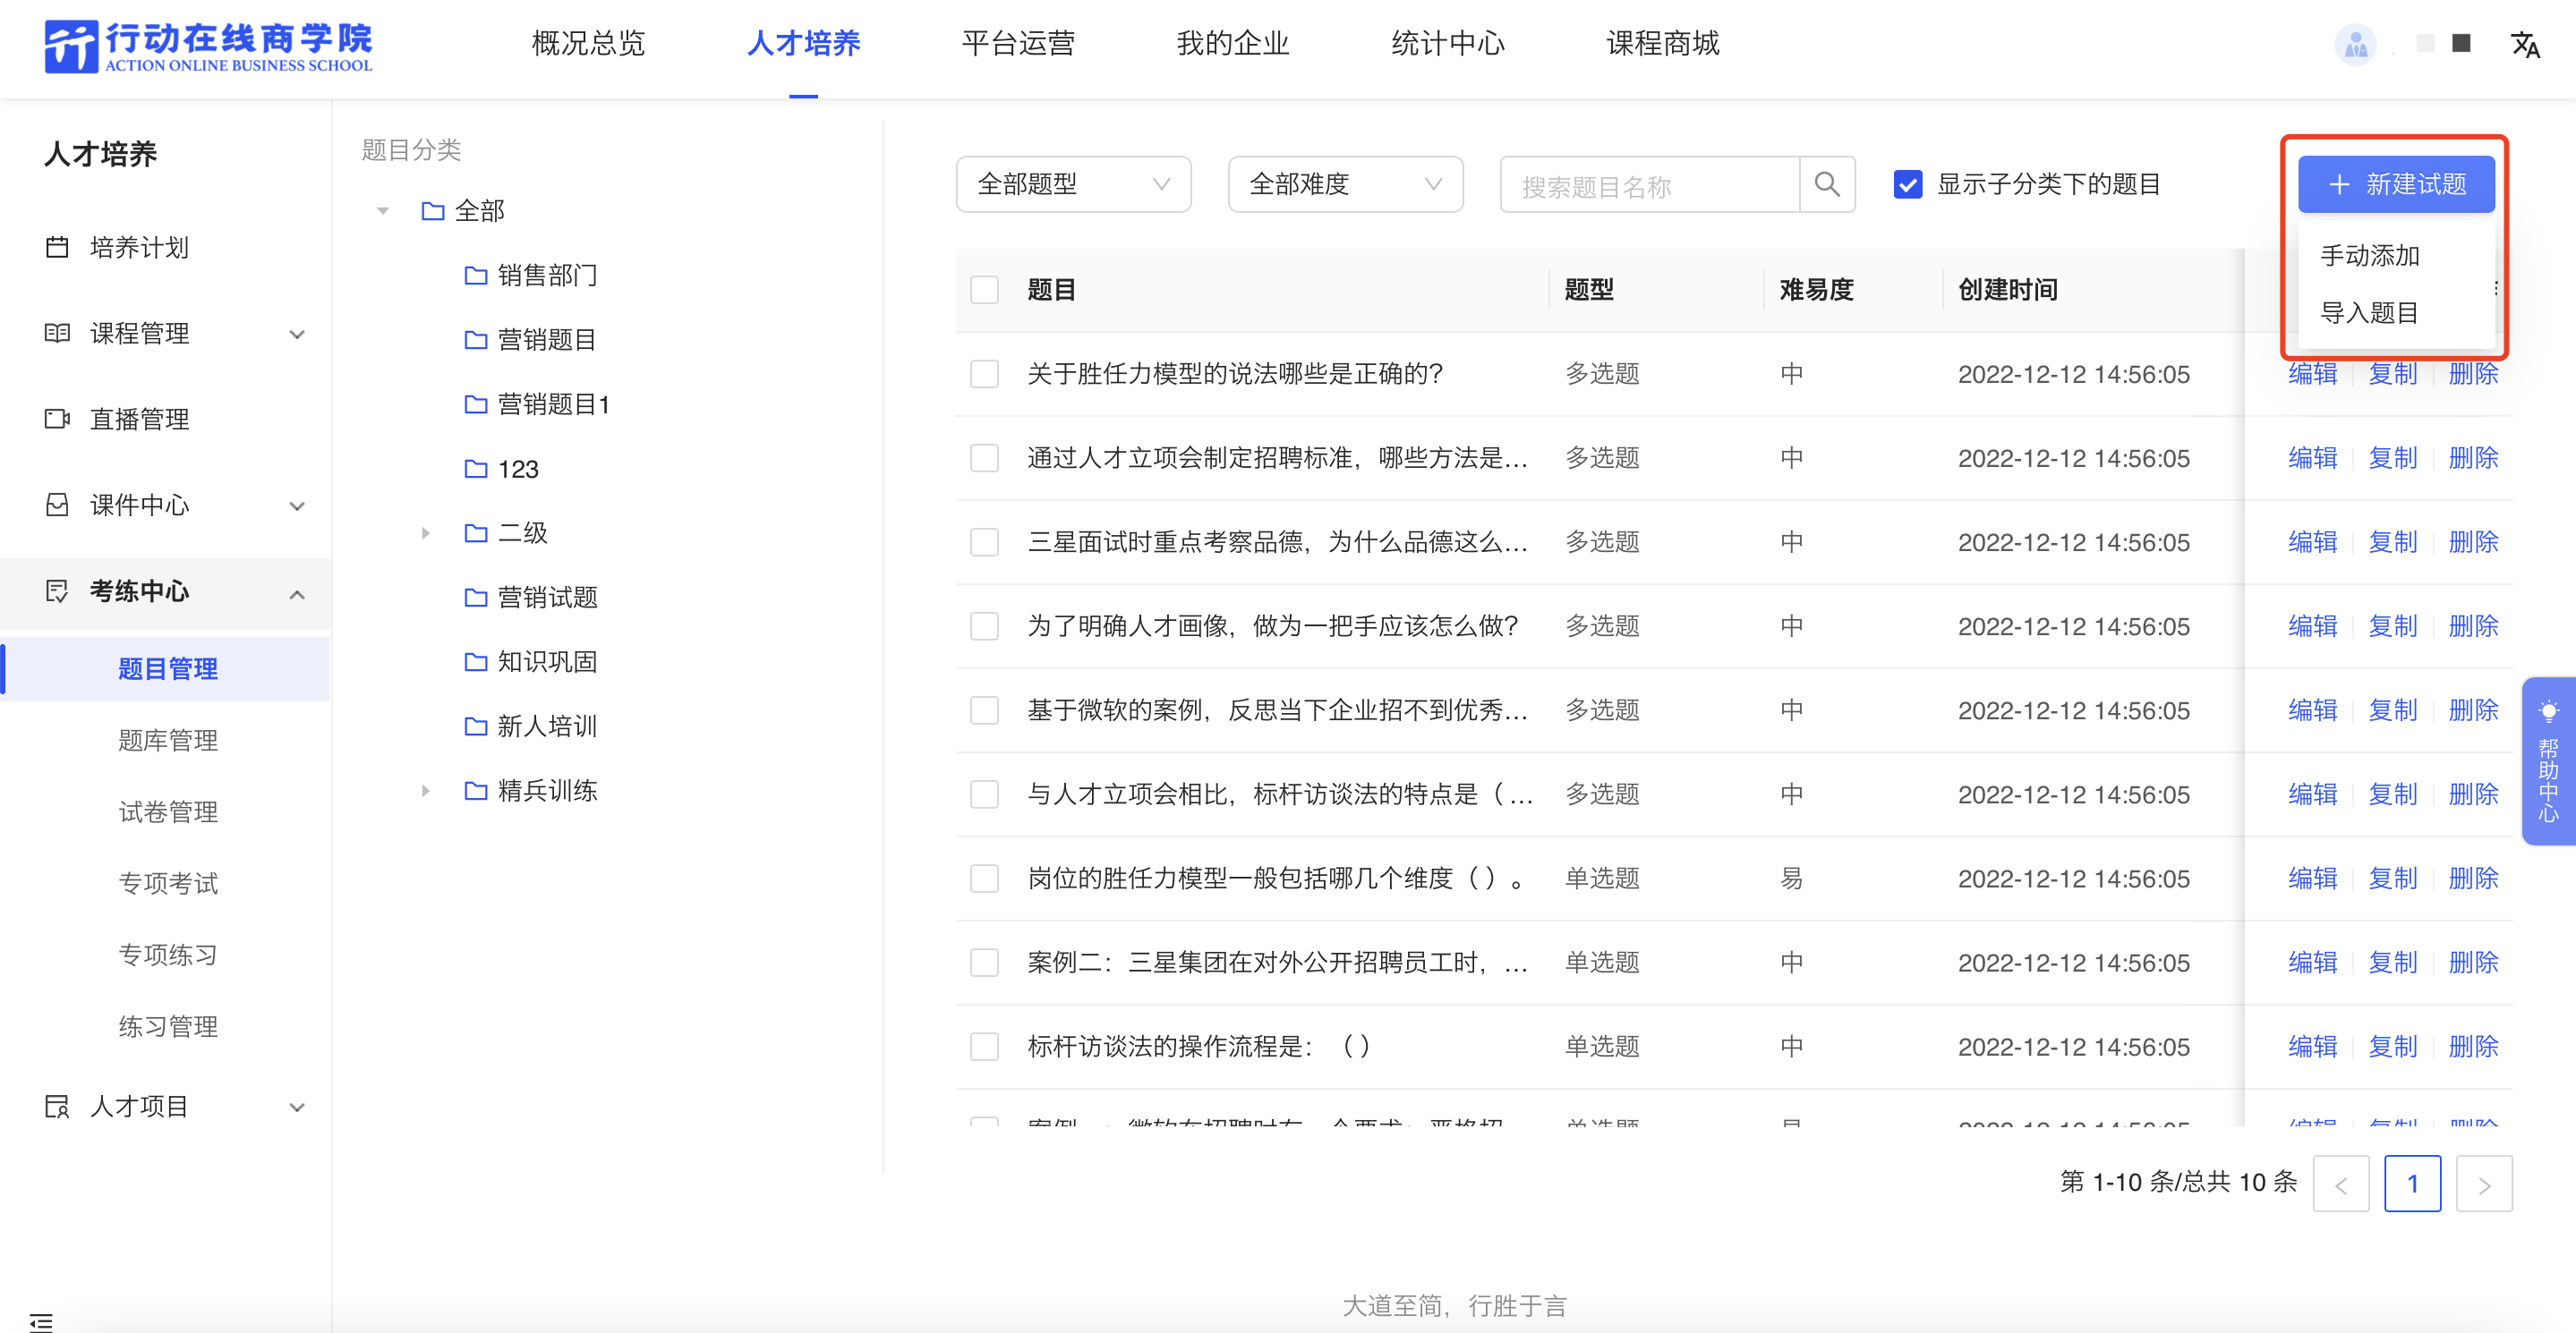Click the 全部 folder icon

pyautogui.click(x=433, y=211)
